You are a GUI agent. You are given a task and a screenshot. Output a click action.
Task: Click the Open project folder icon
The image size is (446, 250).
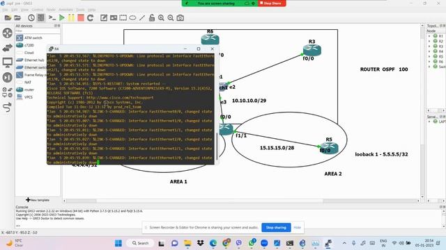tap(17, 18)
